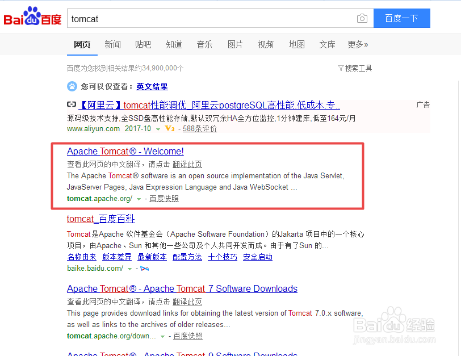Open the 地图 tab
This screenshot has height=356, width=461.
(296, 44)
